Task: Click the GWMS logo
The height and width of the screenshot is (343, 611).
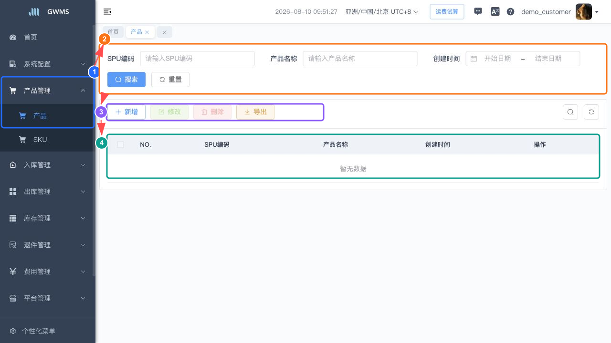Action: (x=49, y=12)
